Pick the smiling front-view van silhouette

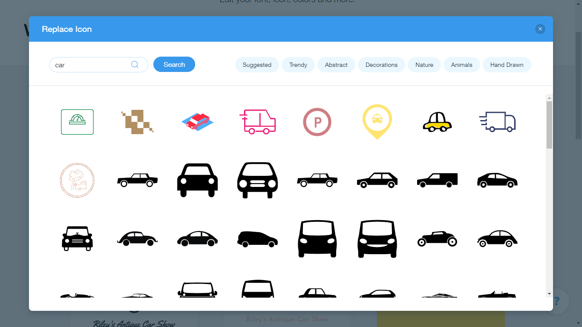(377, 238)
